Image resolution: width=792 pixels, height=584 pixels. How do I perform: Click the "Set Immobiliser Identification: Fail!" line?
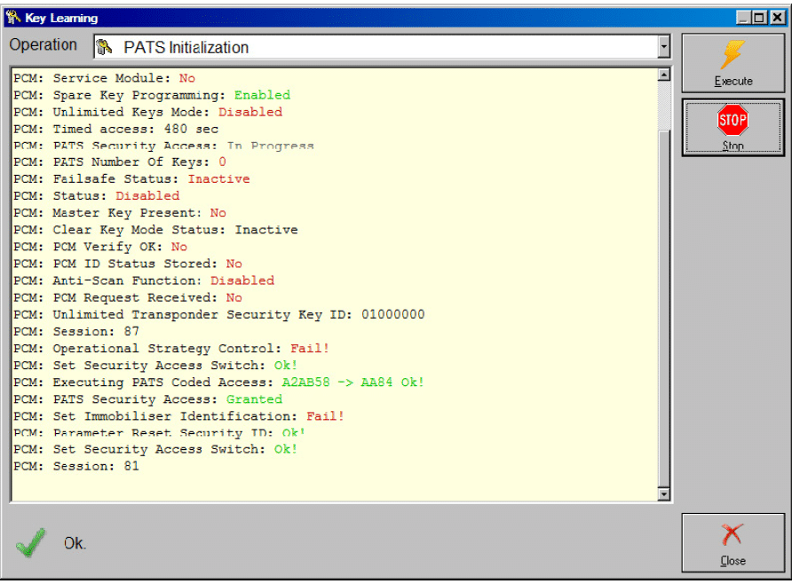(x=178, y=416)
